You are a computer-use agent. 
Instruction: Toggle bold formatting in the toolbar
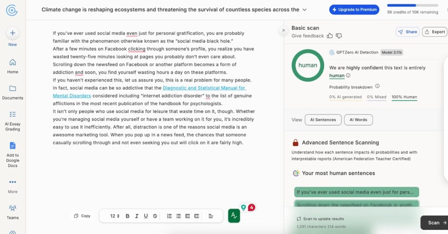click(127, 216)
